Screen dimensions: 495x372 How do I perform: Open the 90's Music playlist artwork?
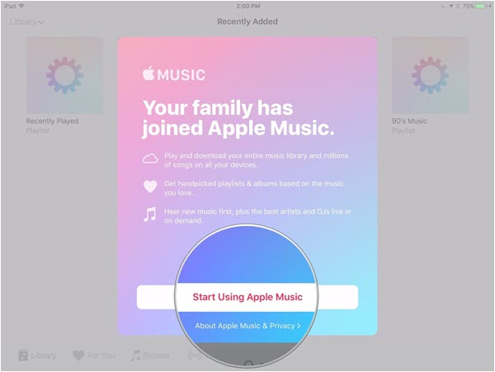click(x=430, y=75)
